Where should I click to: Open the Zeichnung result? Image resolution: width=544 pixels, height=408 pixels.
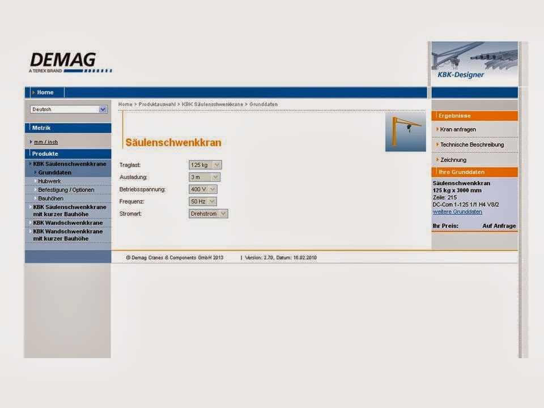click(453, 160)
